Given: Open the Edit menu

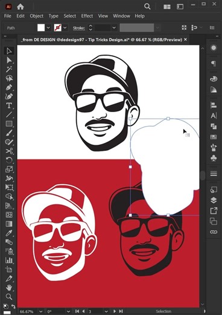Looking at the screenshot, I should click(x=21, y=16).
